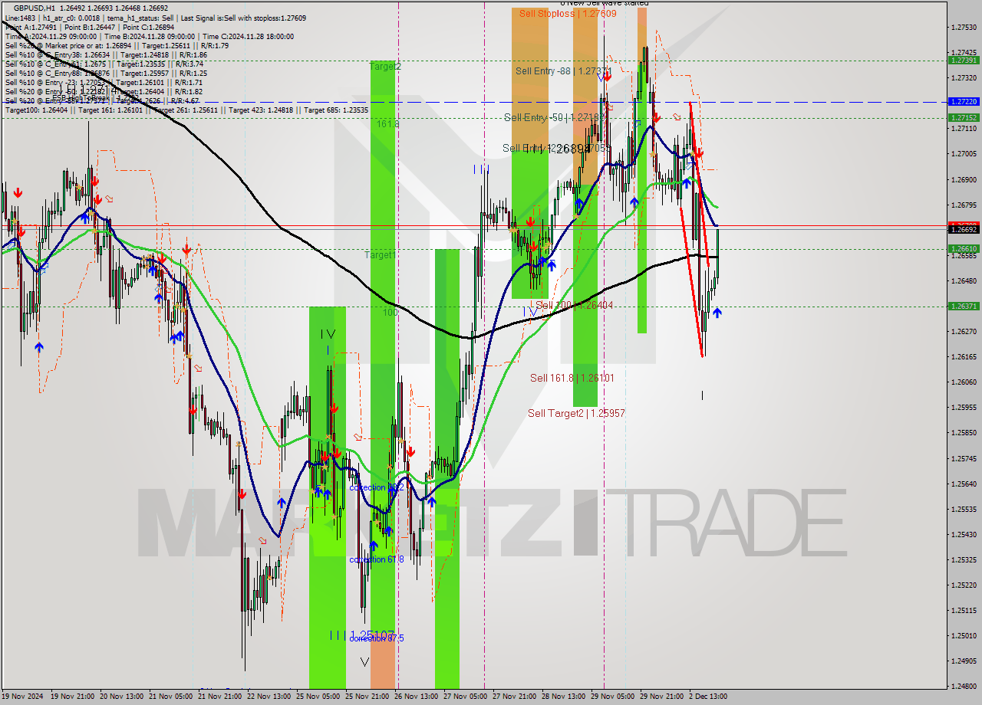Screen dimensions: 982x705
Task: Click the '19 Nov 2024' date label
Action: (x=22, y=697)
